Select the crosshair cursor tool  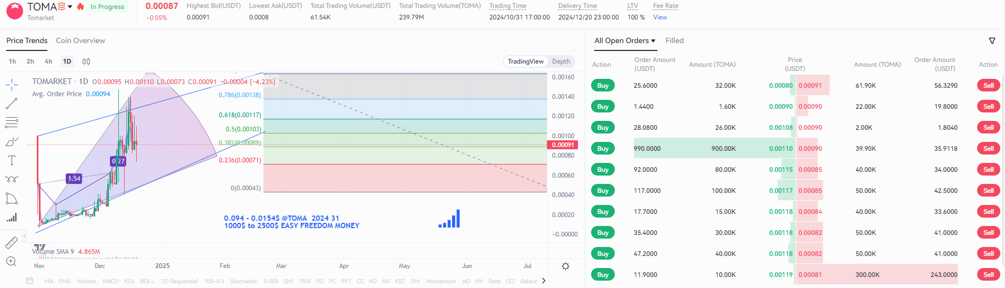pos(12,85)
